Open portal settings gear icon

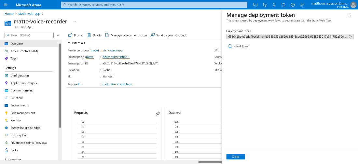[283, 5]
